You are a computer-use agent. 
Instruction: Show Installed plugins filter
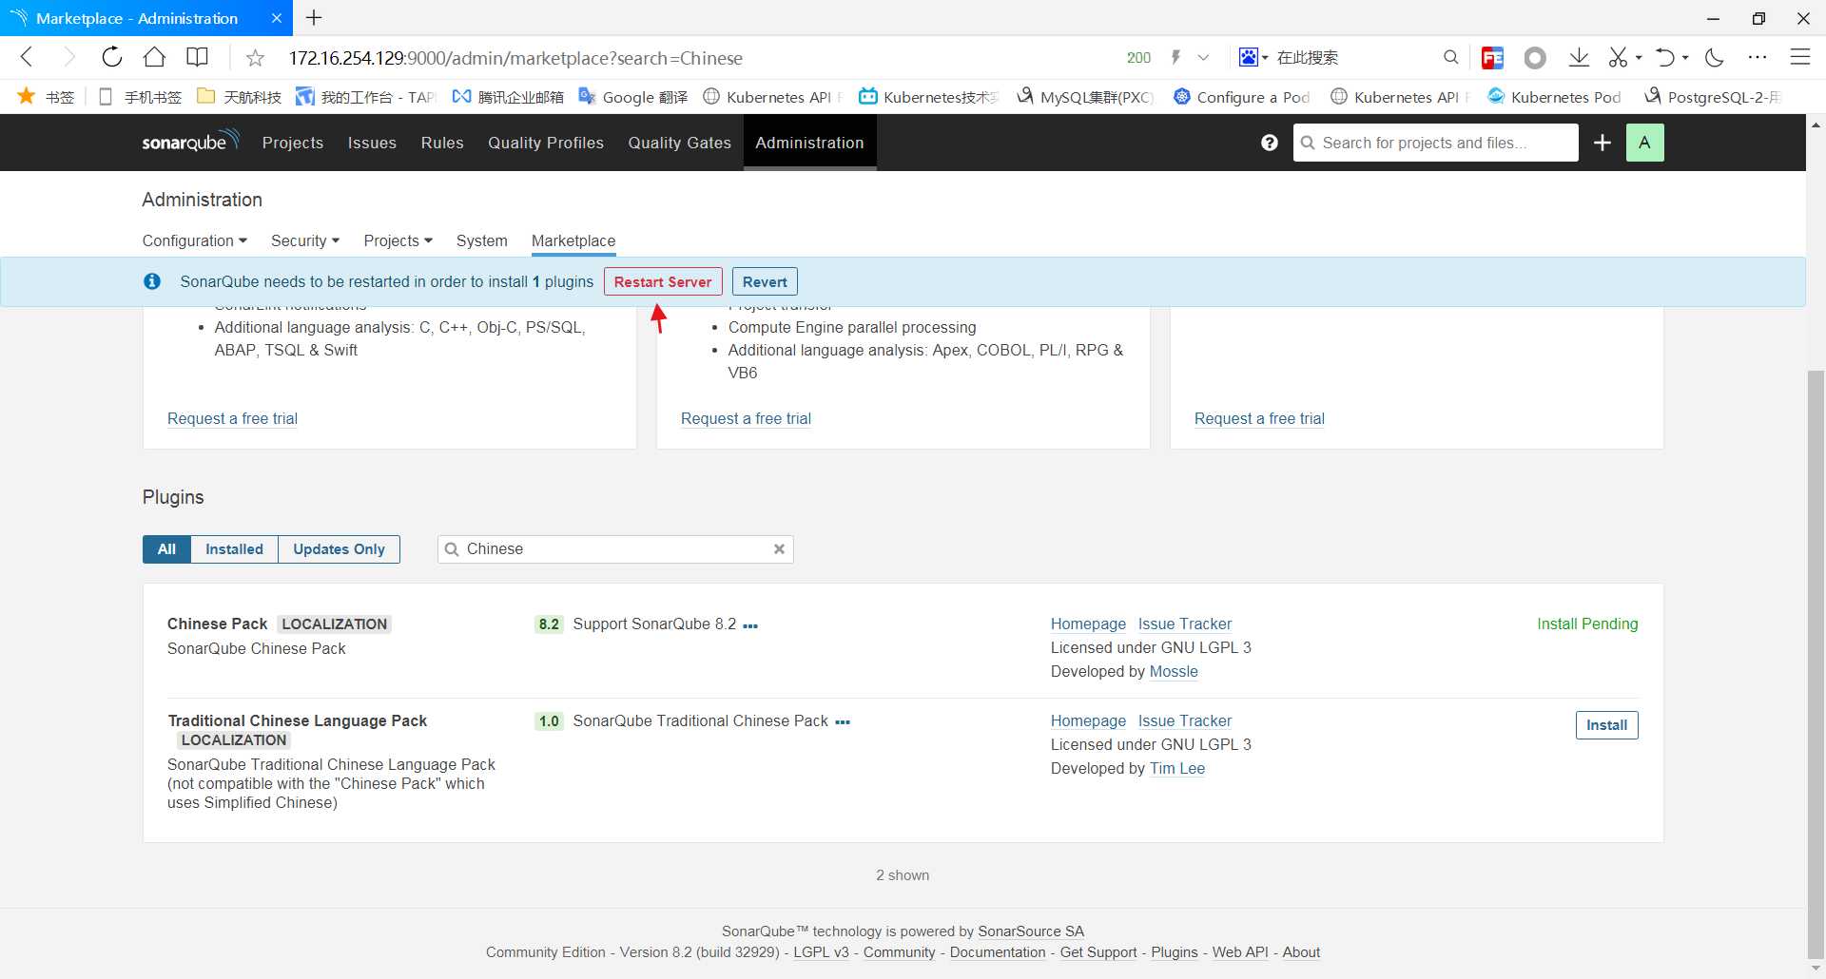[234, 549]
